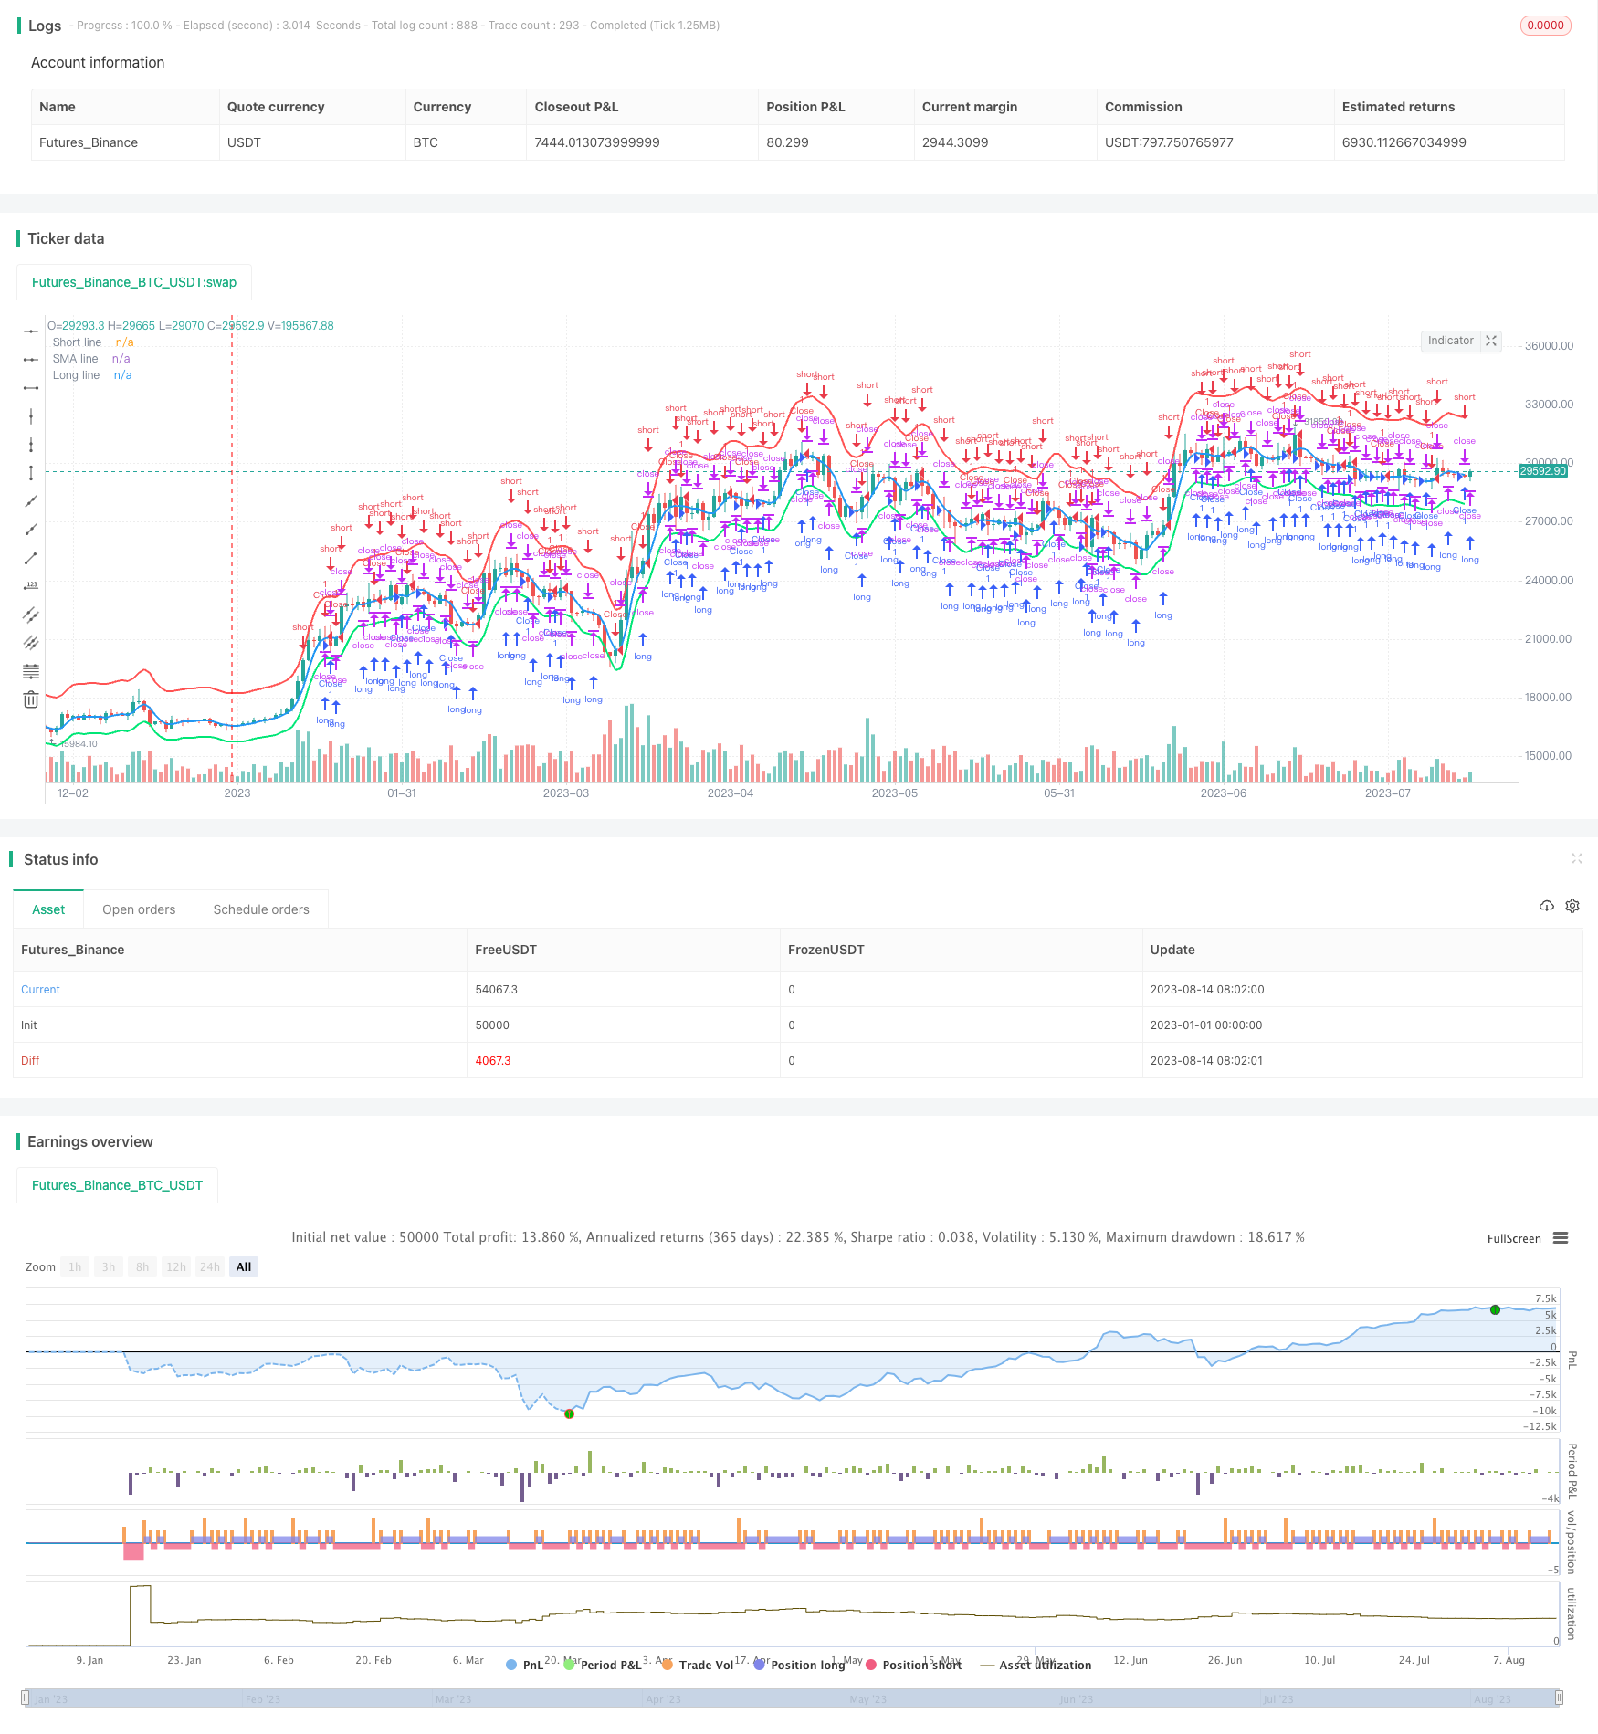1598x1734 pixels.
Task: Set chart zoom to 12h
Action: (x=176, y=1266)
